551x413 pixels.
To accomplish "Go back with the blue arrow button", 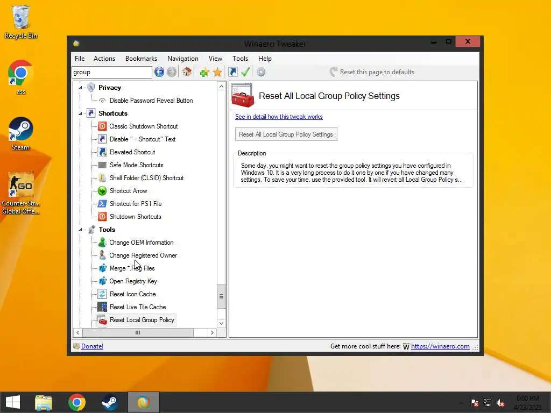I will pos(159,72).
